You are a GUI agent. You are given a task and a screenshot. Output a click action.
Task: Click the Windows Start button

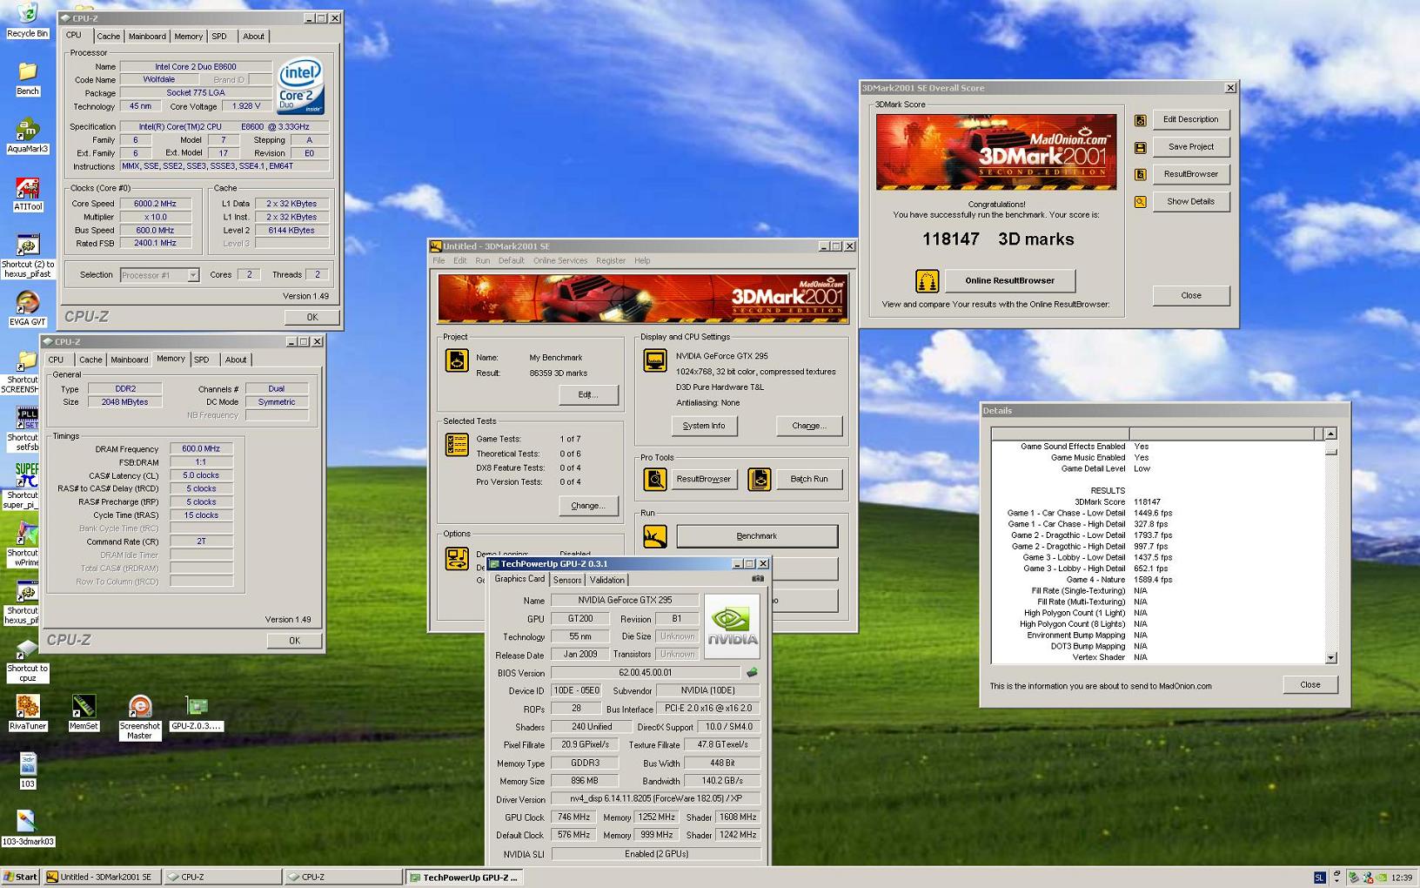(21, 877)
